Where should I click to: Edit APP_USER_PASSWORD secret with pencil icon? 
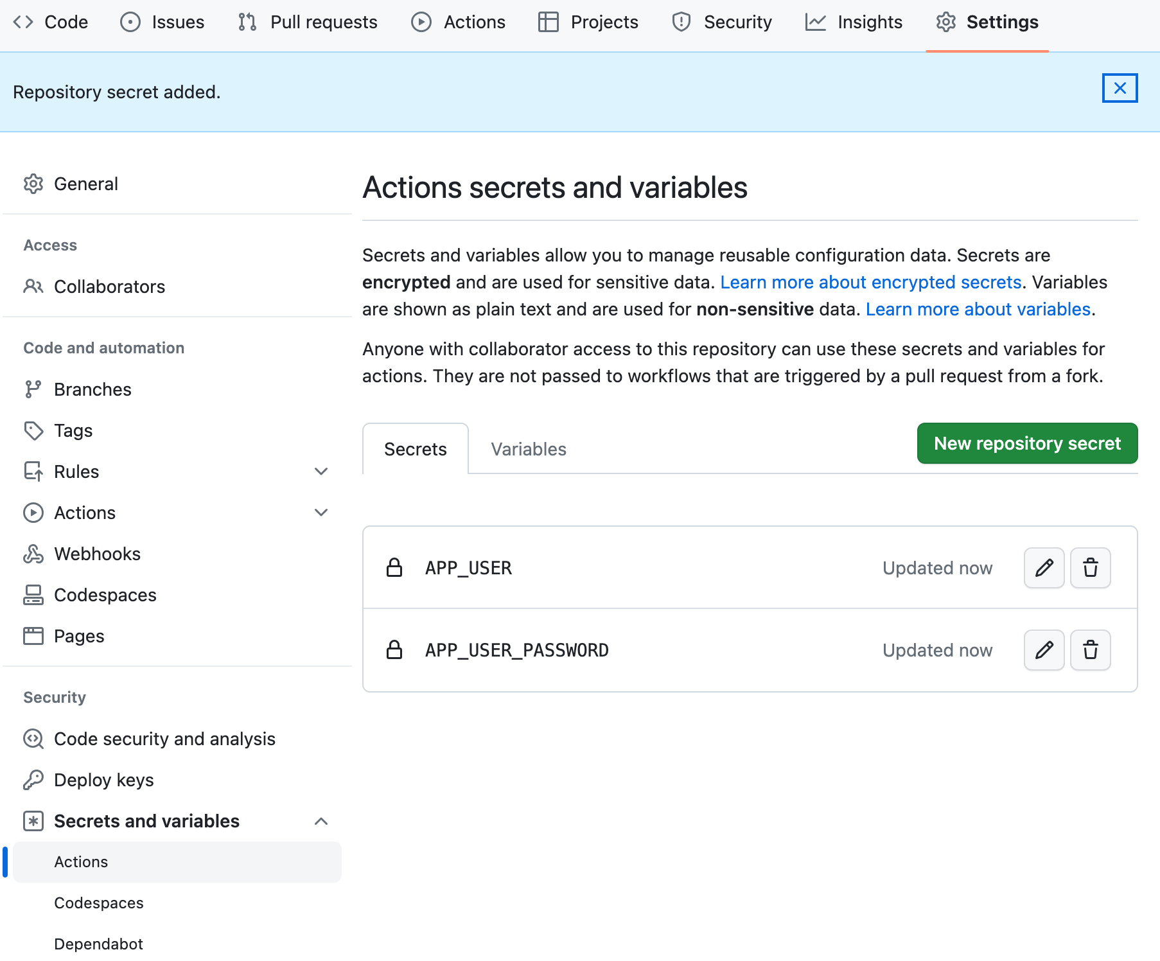pos(1044,650)
